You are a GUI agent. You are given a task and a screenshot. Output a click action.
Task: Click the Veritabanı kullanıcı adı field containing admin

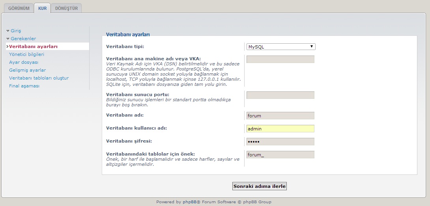tap(280, 129)
